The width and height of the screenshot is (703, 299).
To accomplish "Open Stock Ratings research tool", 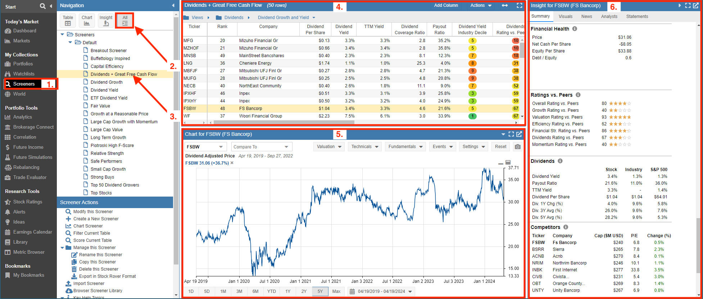I will tap(27, 202).
